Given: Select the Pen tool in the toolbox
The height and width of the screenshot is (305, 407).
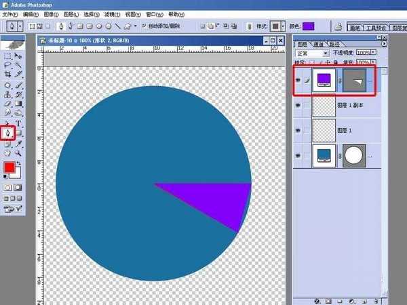Looking at the screenshot, I should pyautogui.click(x=7, y=132).
